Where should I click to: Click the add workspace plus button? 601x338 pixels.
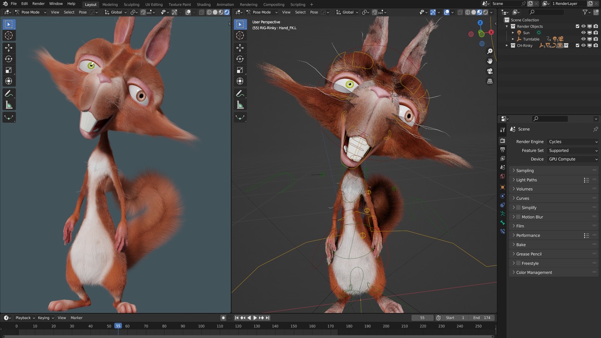point(311,5)
